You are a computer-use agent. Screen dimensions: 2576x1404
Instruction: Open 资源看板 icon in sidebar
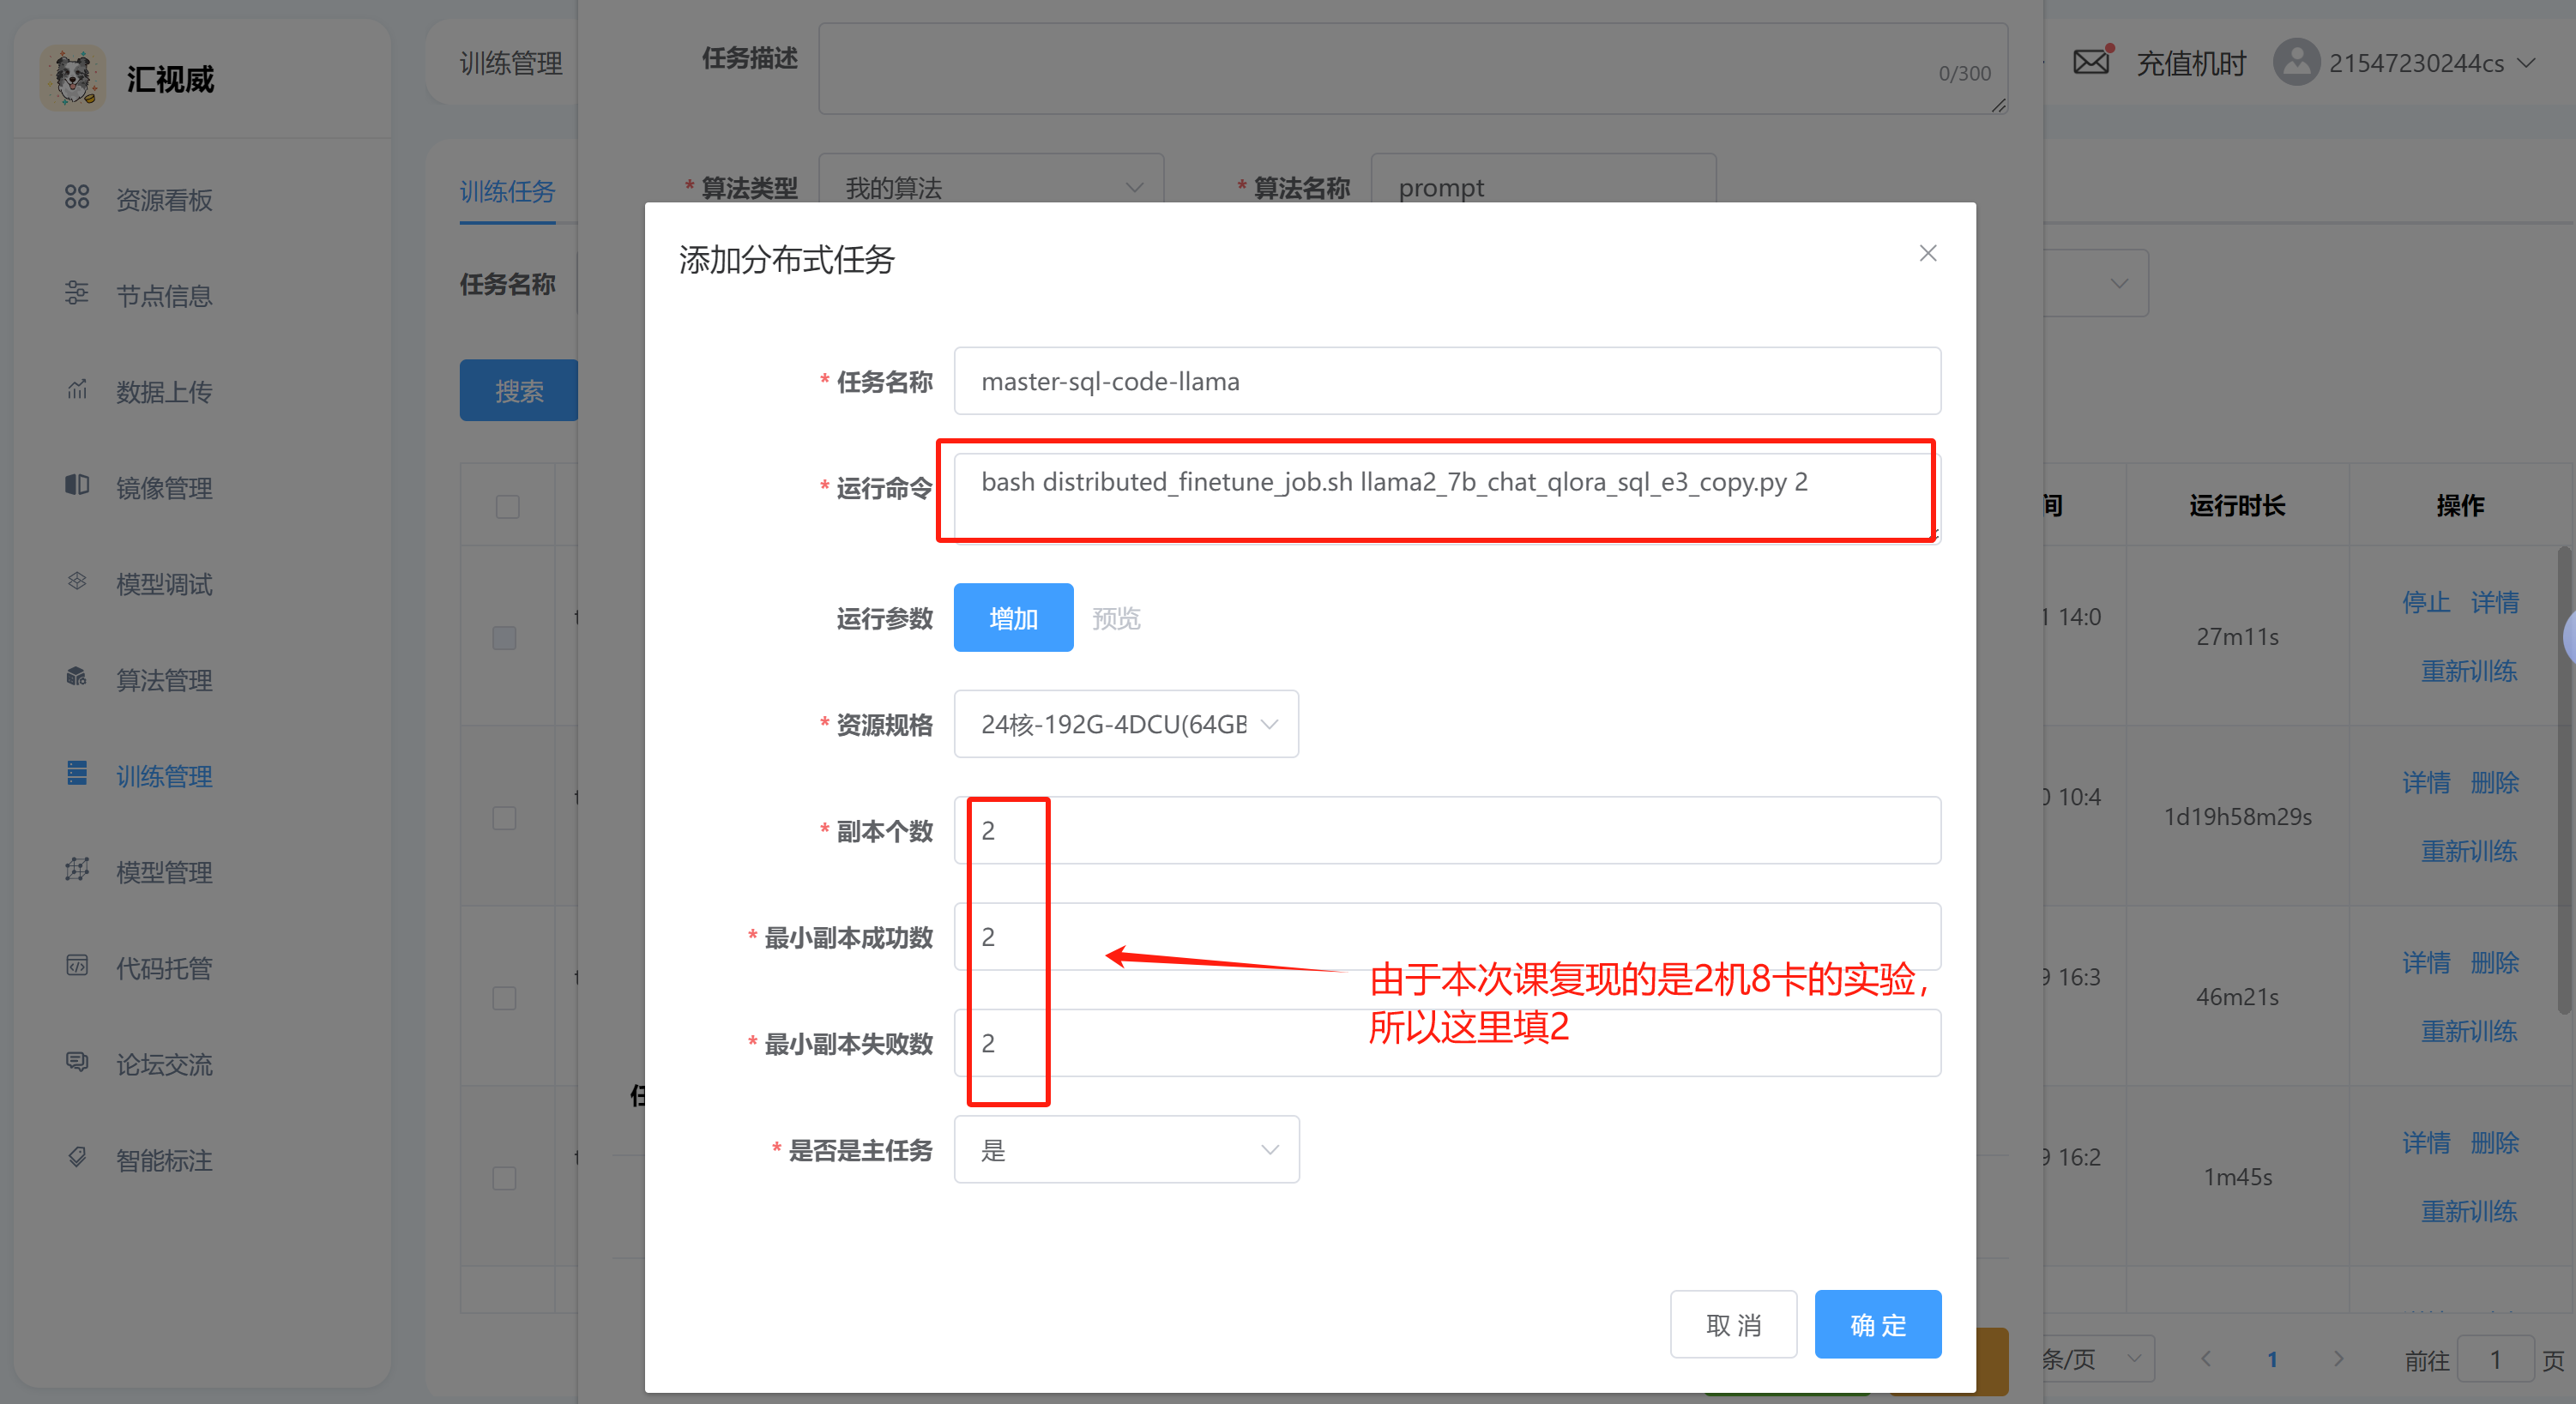tap(77, 197)
